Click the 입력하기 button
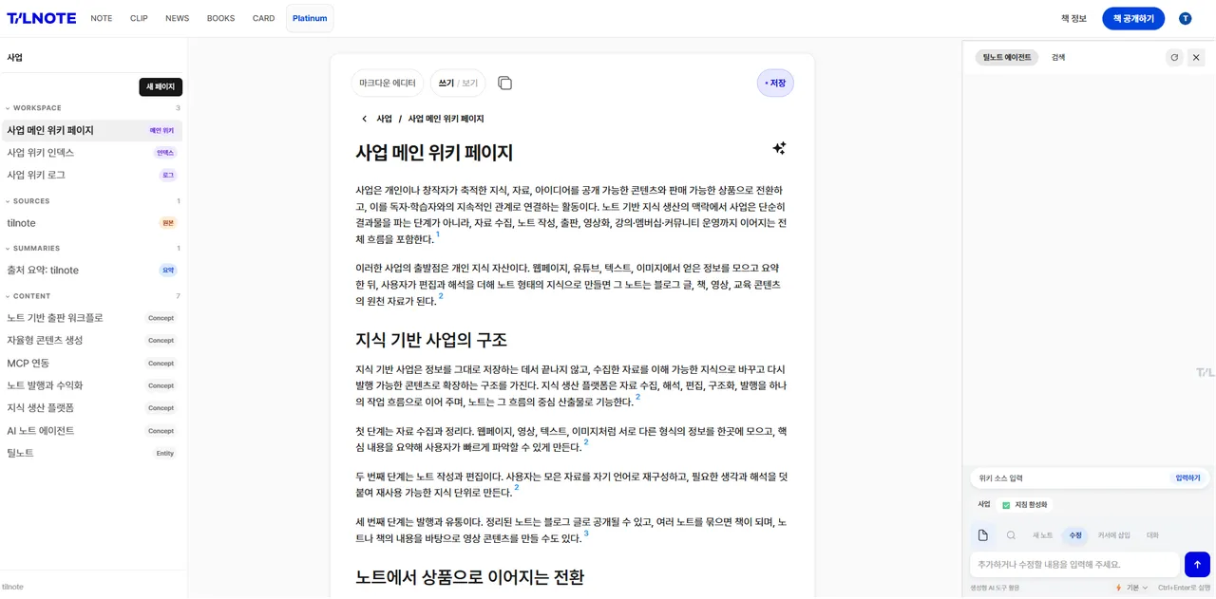Viewport: 1216px width, 599px height. [x=1187, y=478]
